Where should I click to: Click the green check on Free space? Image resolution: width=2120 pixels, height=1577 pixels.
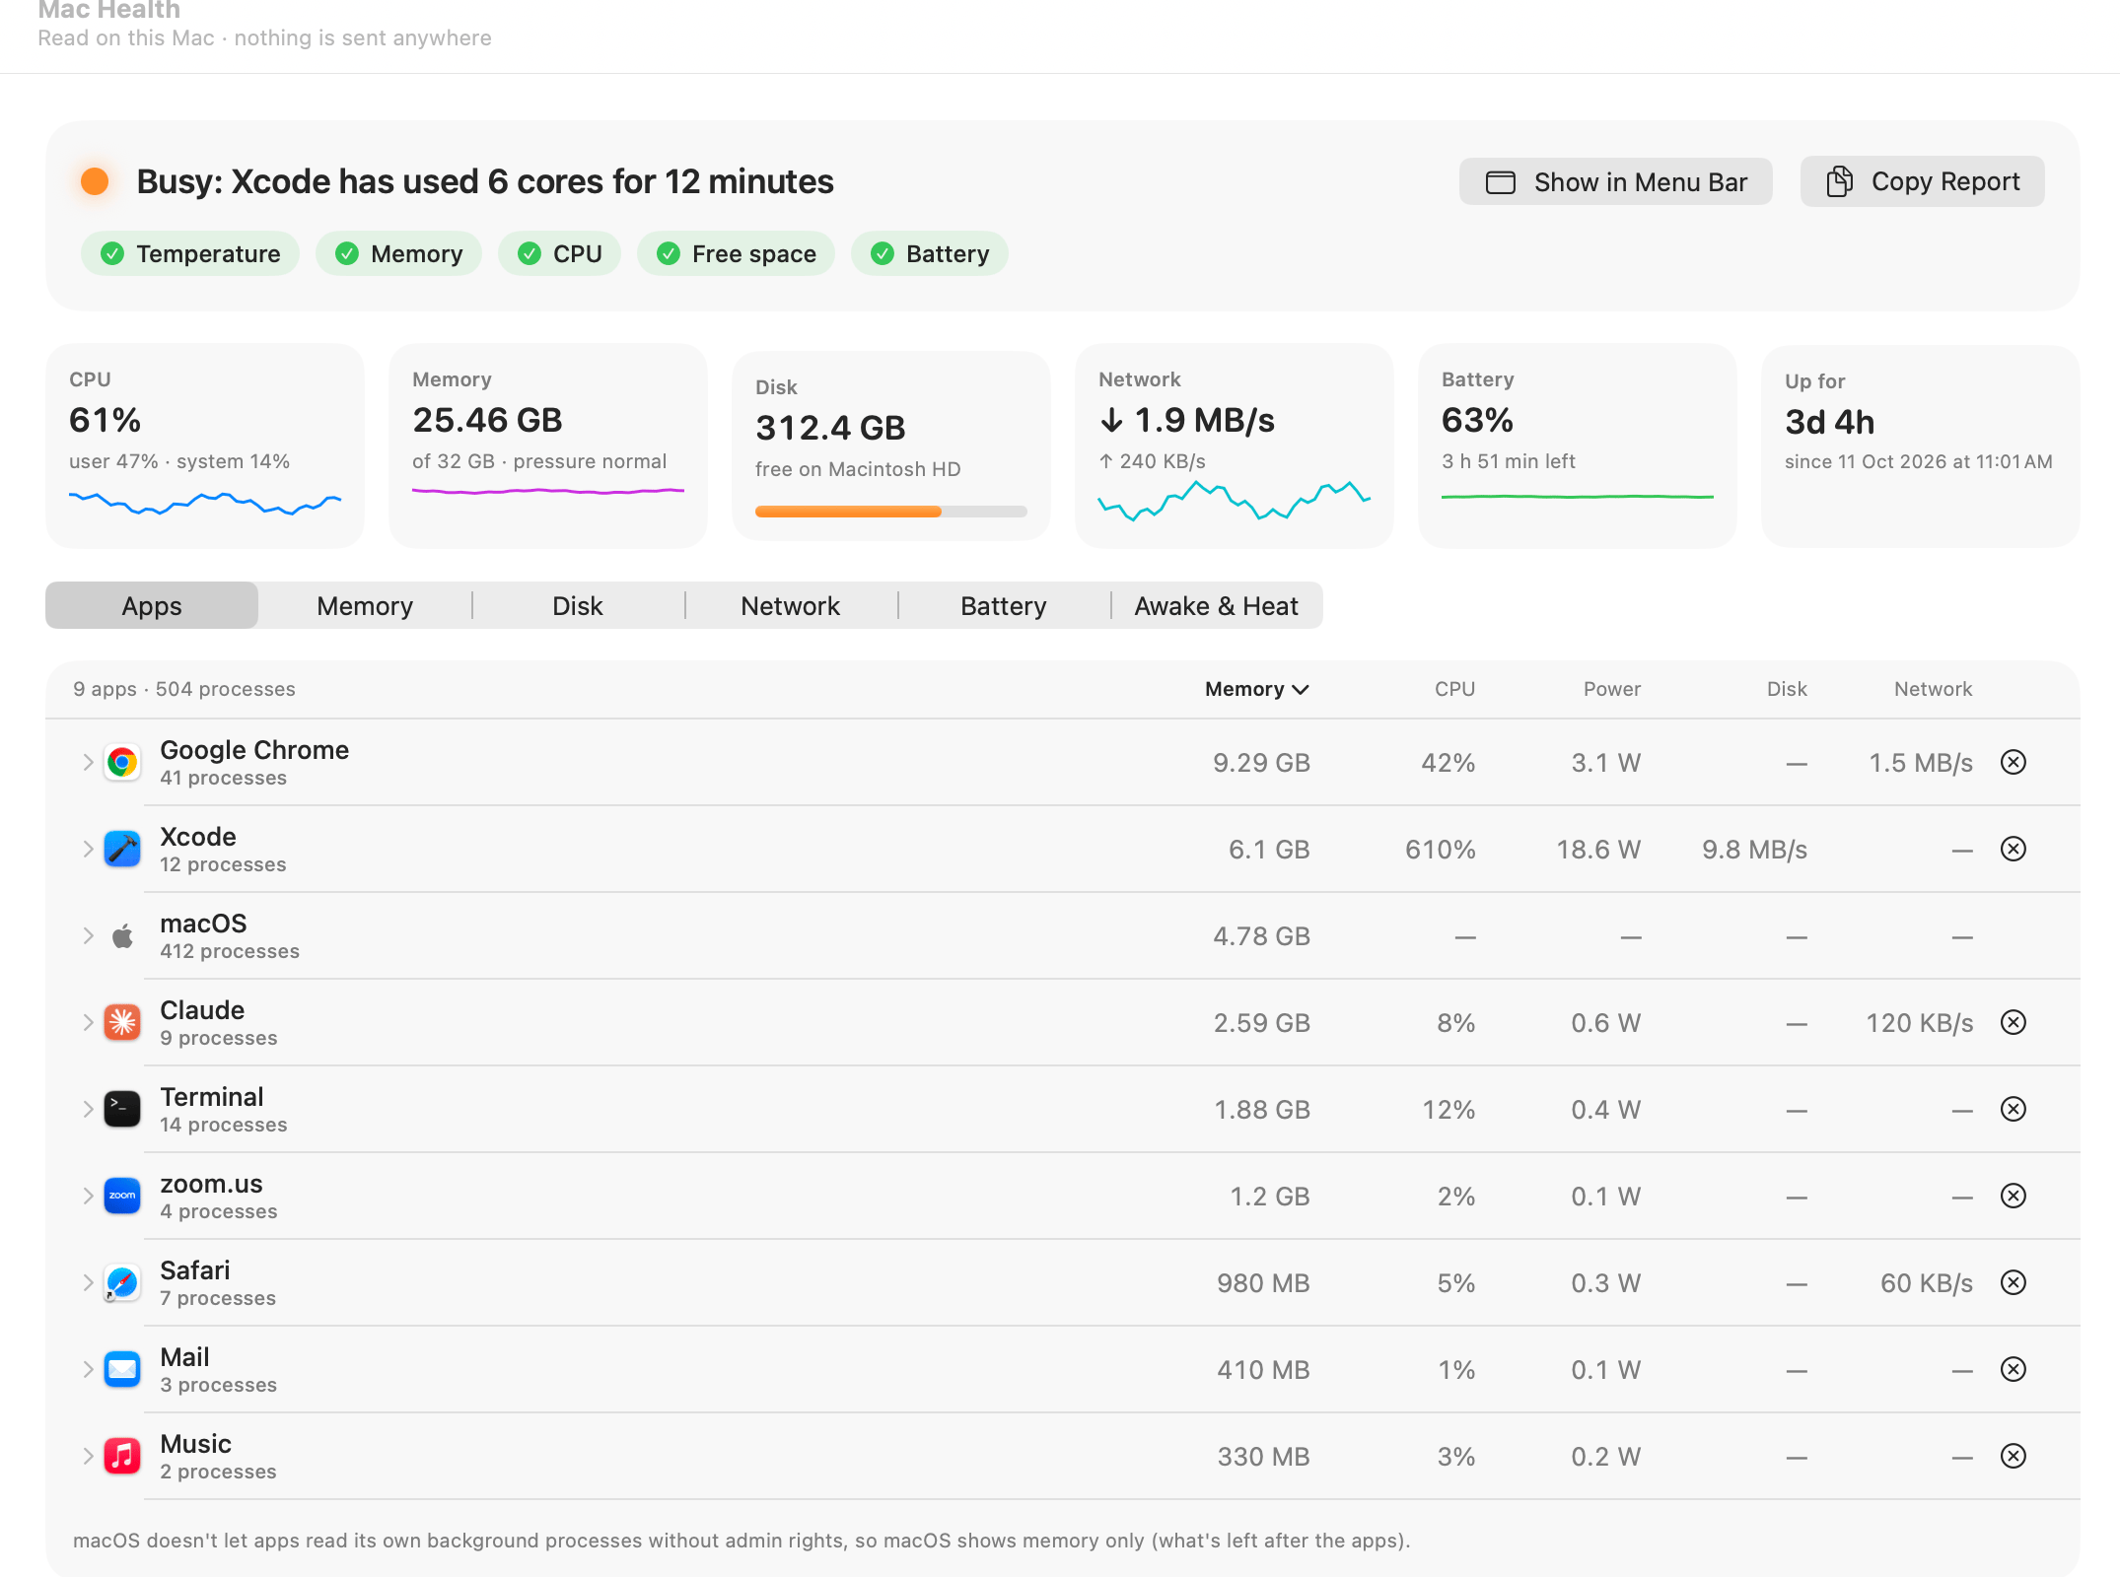(669, 253)
